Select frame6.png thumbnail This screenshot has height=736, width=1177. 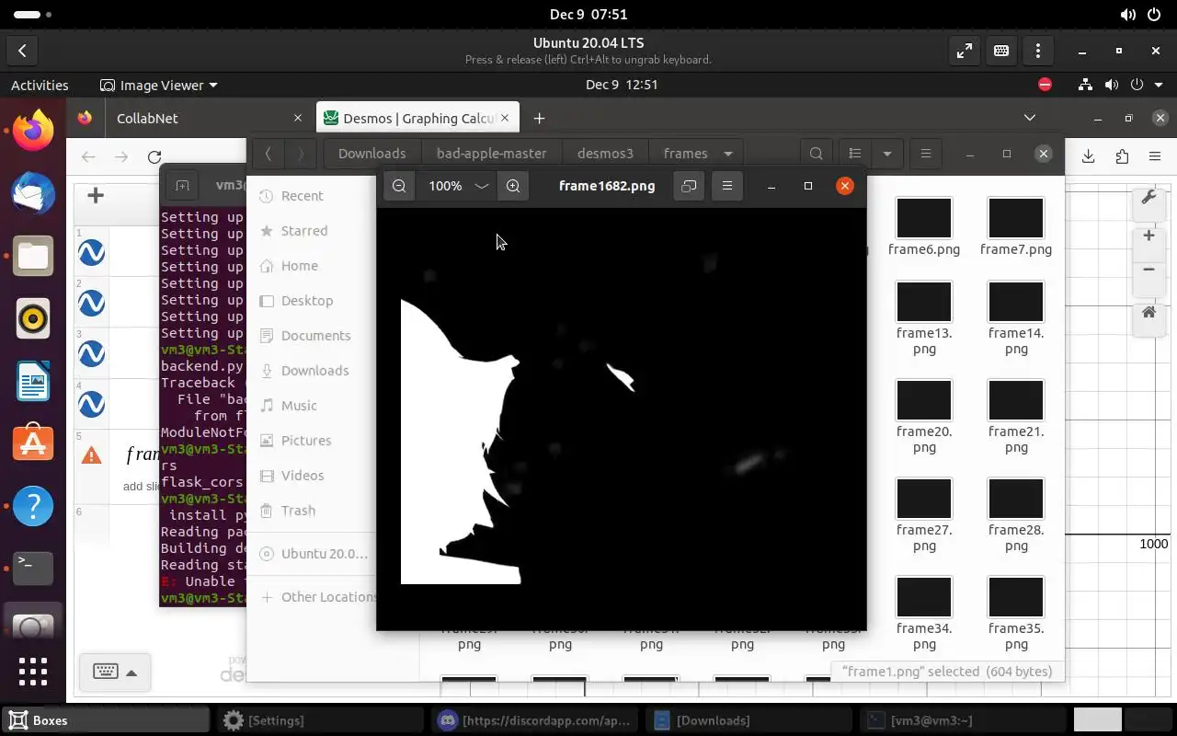[924, 219]
